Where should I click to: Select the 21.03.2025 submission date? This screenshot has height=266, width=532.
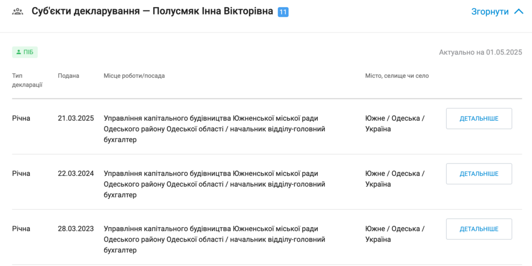click(x=76, y=118)
